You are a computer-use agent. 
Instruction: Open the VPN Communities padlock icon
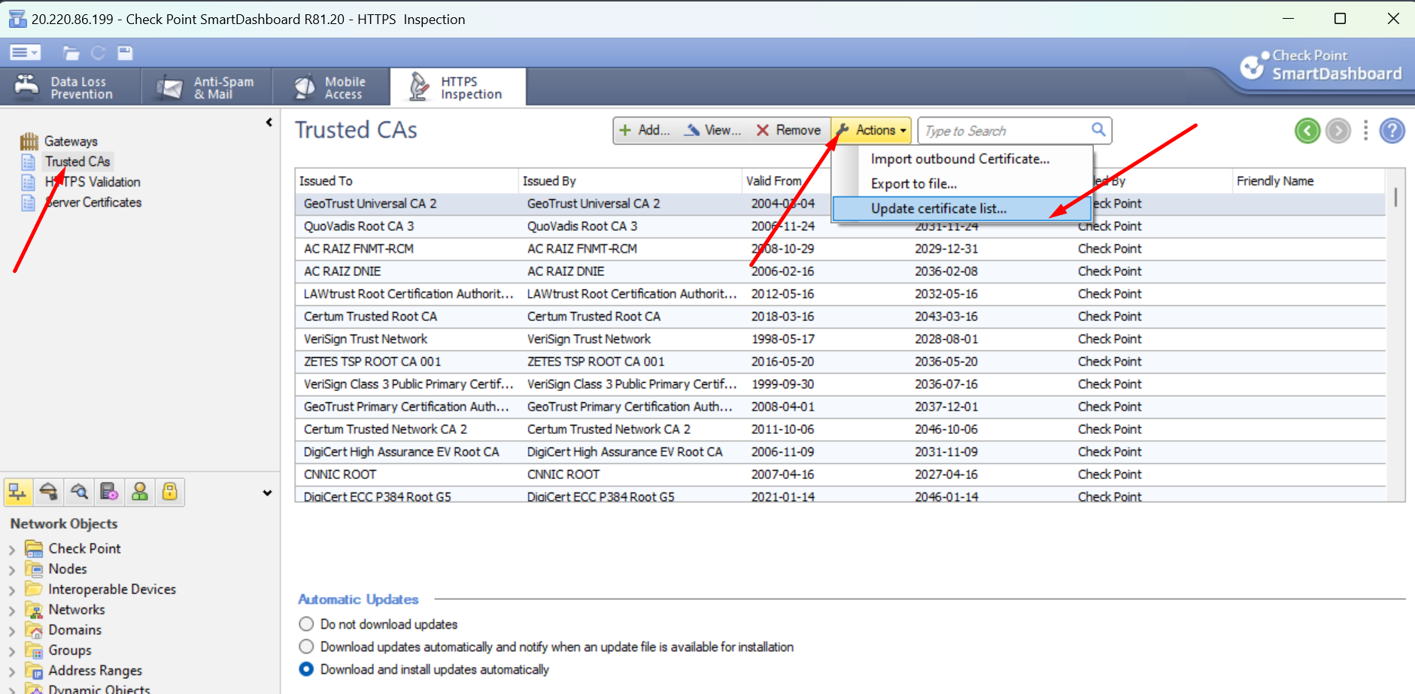pos(170,492)
